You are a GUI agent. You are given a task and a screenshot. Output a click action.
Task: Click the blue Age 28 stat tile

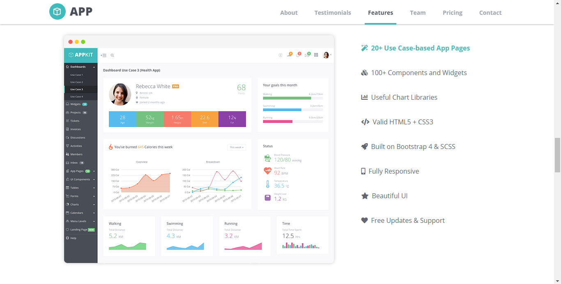pyautogui.click(x=122, y=119)
